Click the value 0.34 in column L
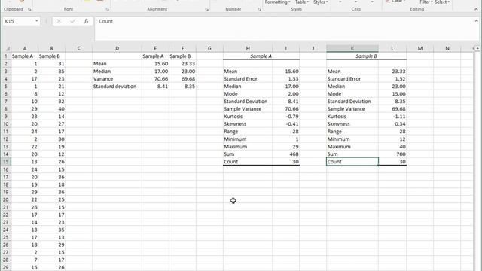Viewport: 482px width, 271px height. (392, 123)
